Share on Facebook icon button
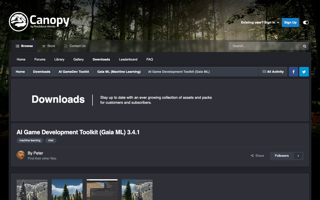Screen dimensions: 320x200 (293, 72)
